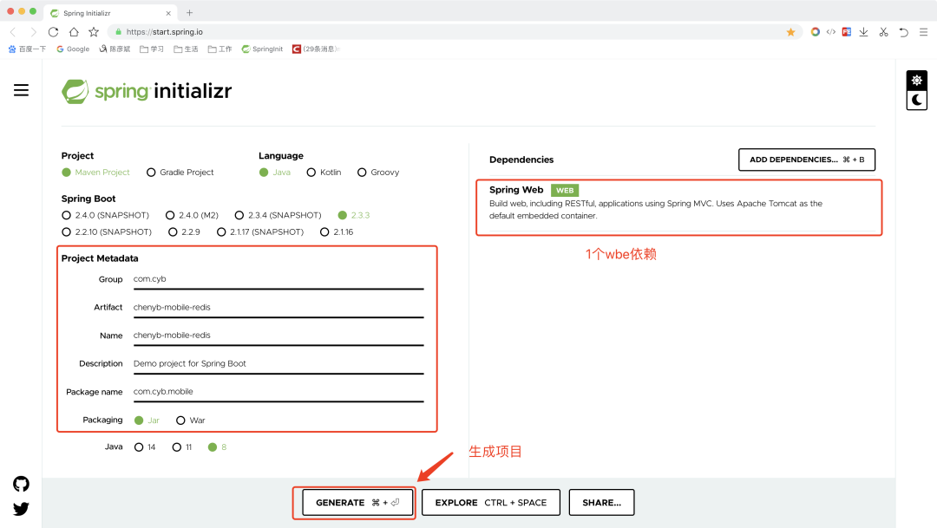The image size is (937, 528).
Task: Click the GENERATE button
Action: point(357,503)
